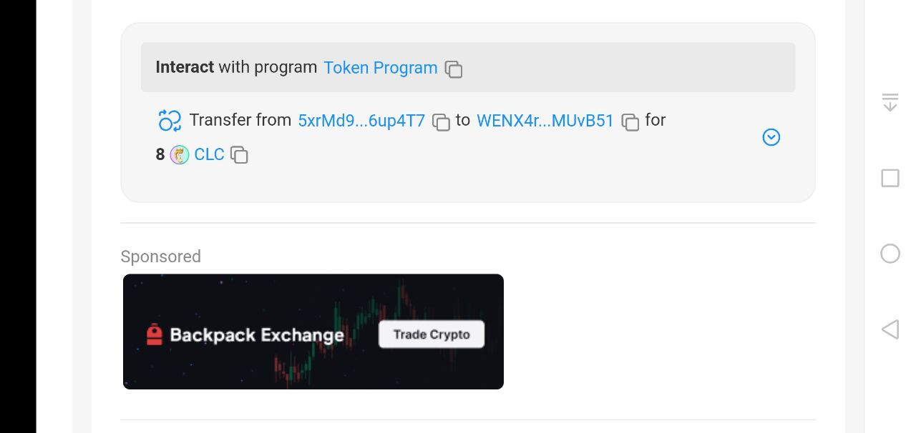Click the Interact with program header bar
916x433 pixels.
615,68
